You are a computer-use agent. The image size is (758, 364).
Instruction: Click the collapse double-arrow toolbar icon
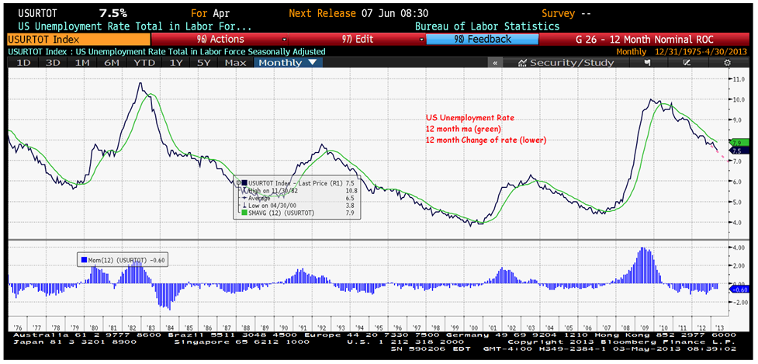pos(496,62)
